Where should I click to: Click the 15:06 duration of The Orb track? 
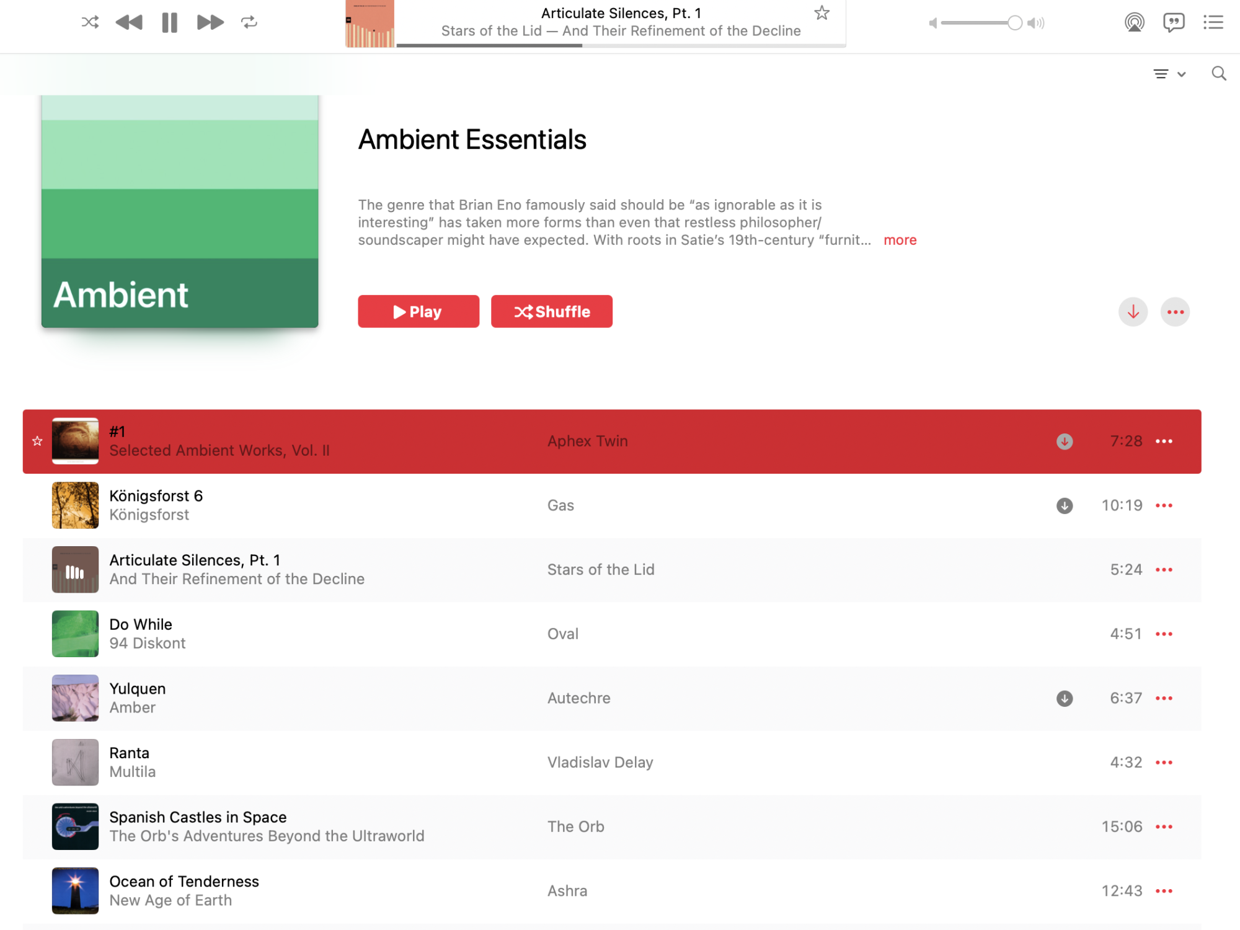1122,827
